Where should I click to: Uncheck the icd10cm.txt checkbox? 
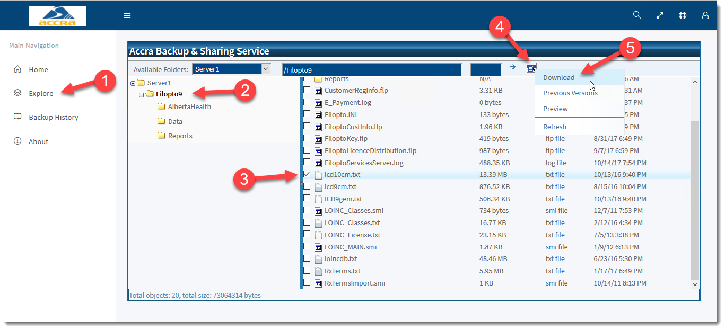click(307, 174)
